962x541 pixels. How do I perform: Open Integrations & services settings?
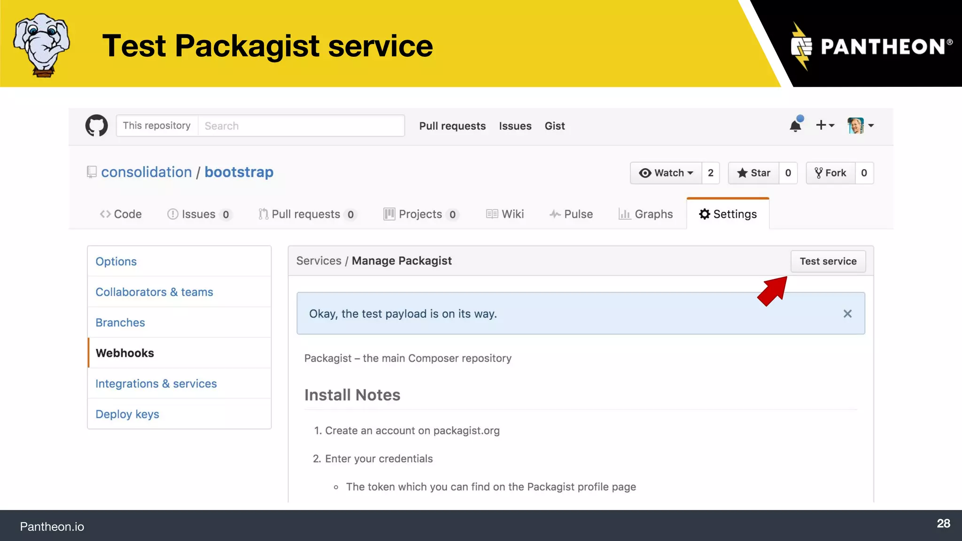click(x=179, y=384)
